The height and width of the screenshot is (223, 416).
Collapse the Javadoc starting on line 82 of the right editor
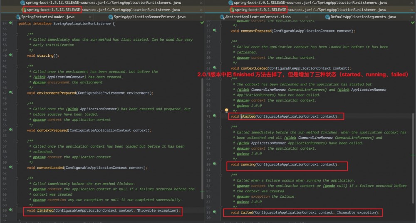pyautogui.click(x=220, y=175)
